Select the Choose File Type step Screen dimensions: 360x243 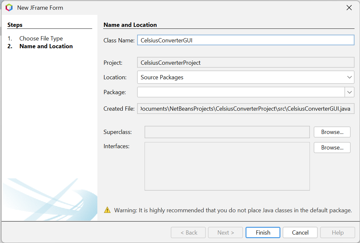tap(41, 39)
